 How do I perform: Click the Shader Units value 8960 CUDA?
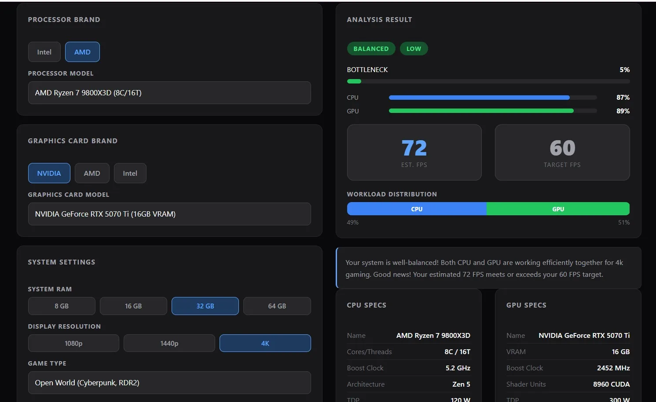click(x=612, y=384)
